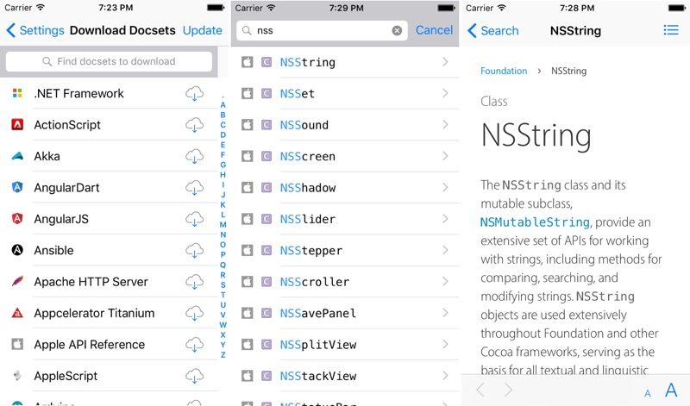690x406 pixels.
Task: Tap the AppleScript logo icon
Action: (17, 376)
